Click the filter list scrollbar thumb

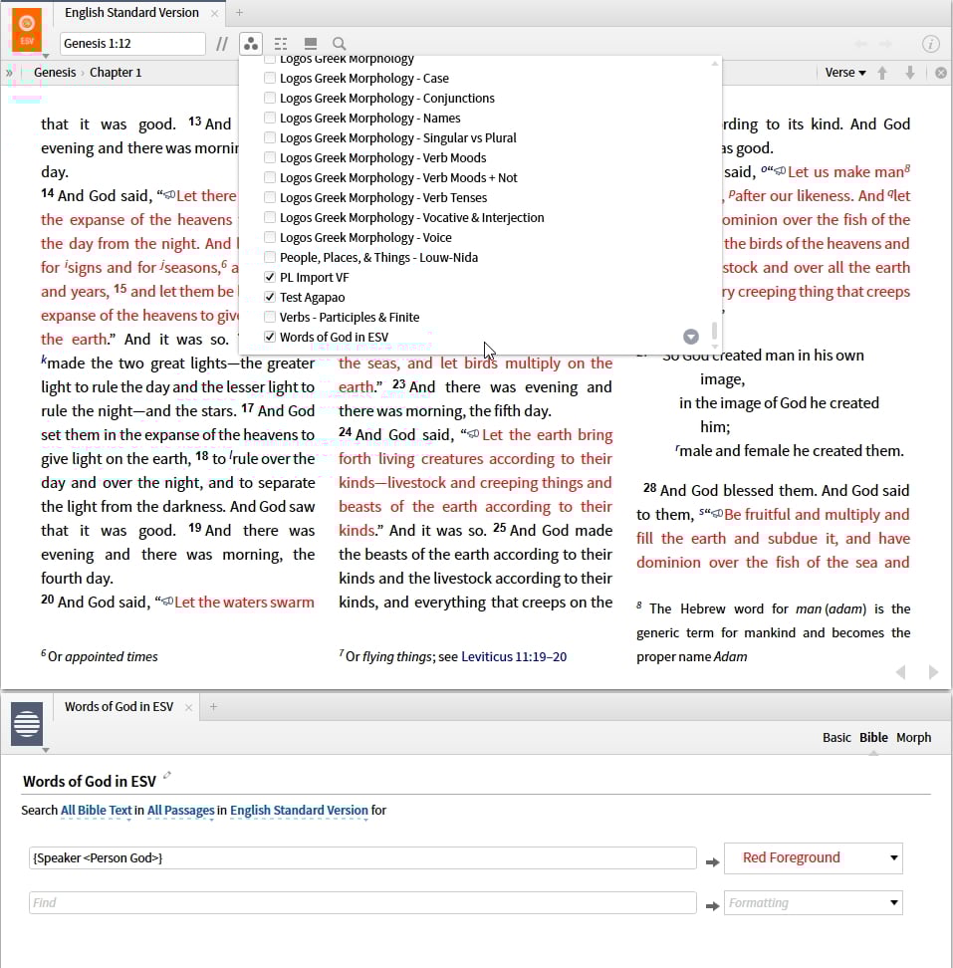[x=714, y=331]
